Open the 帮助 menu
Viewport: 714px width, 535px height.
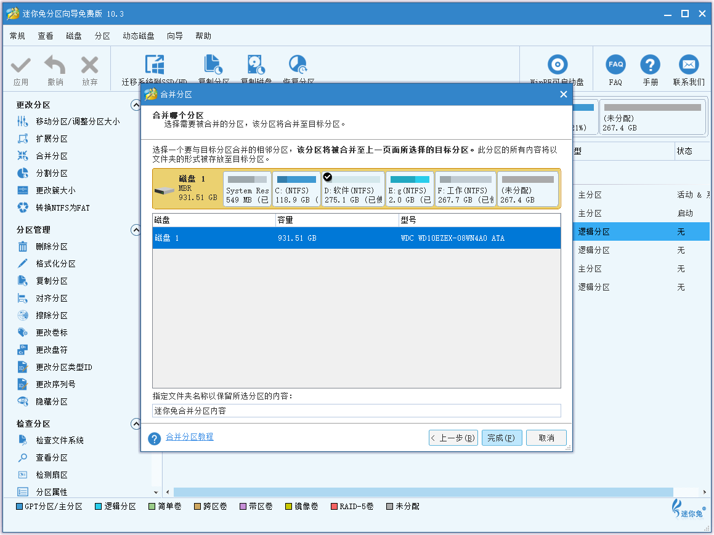pyautogui.click(x=203, y=36)
